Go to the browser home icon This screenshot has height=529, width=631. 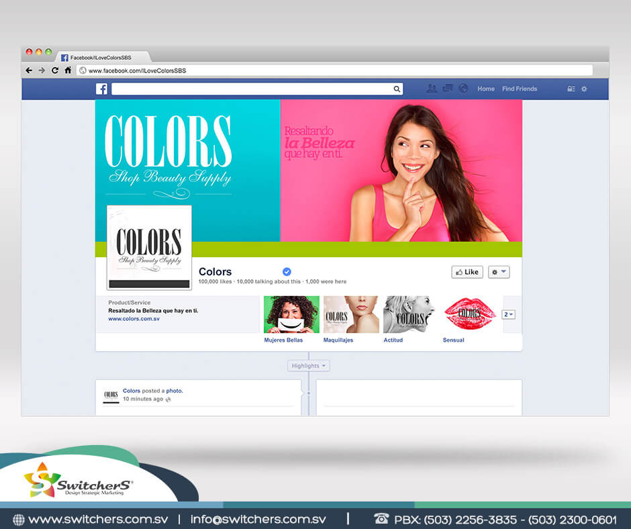pos(68,70)
